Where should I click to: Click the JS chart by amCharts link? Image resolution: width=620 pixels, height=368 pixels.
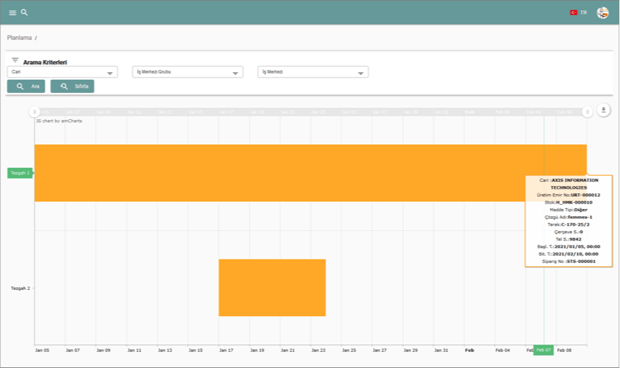coord(59,121)
